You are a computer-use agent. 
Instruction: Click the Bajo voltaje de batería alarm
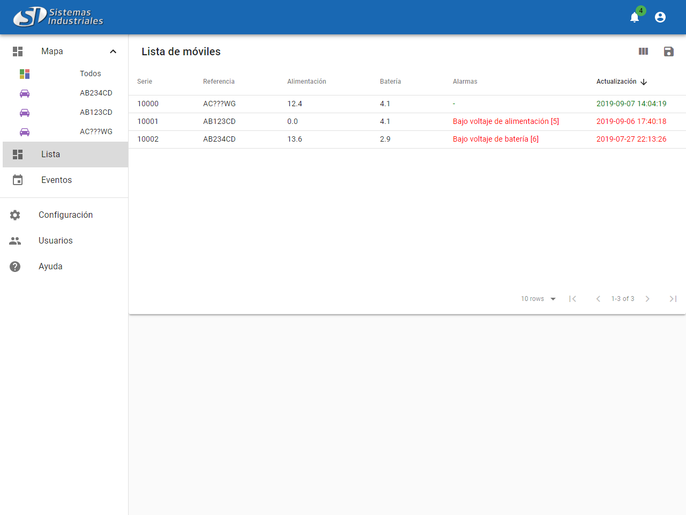(495, 139)
